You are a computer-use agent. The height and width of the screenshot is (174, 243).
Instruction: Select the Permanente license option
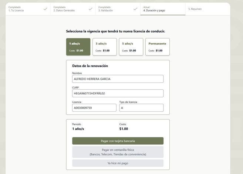point(157,47)
